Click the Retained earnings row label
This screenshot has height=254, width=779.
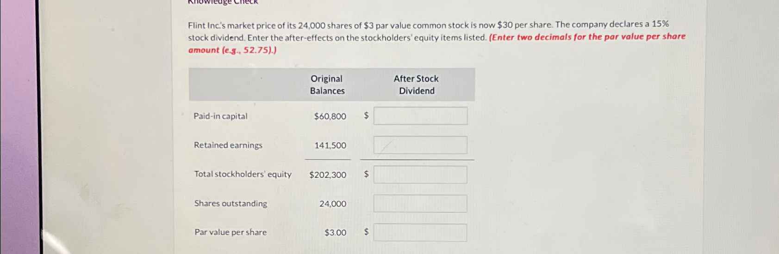point(228,145)
